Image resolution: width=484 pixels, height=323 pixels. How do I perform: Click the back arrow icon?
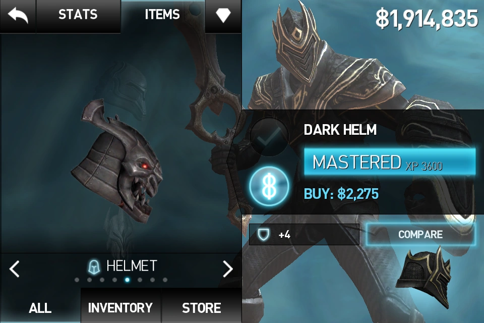18,16
